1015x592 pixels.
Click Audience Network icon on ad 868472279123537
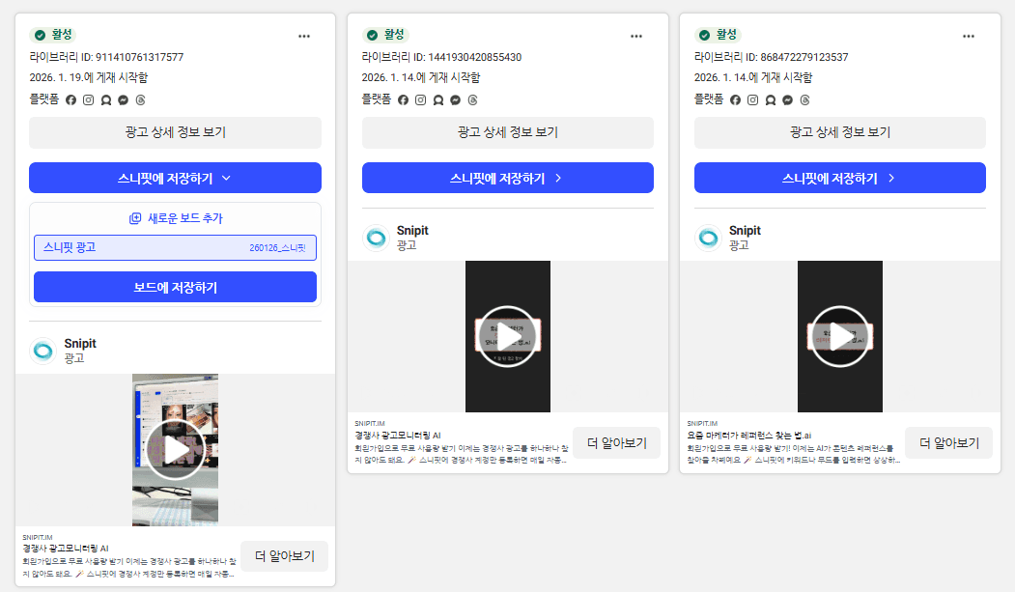[x=771, y=99]
